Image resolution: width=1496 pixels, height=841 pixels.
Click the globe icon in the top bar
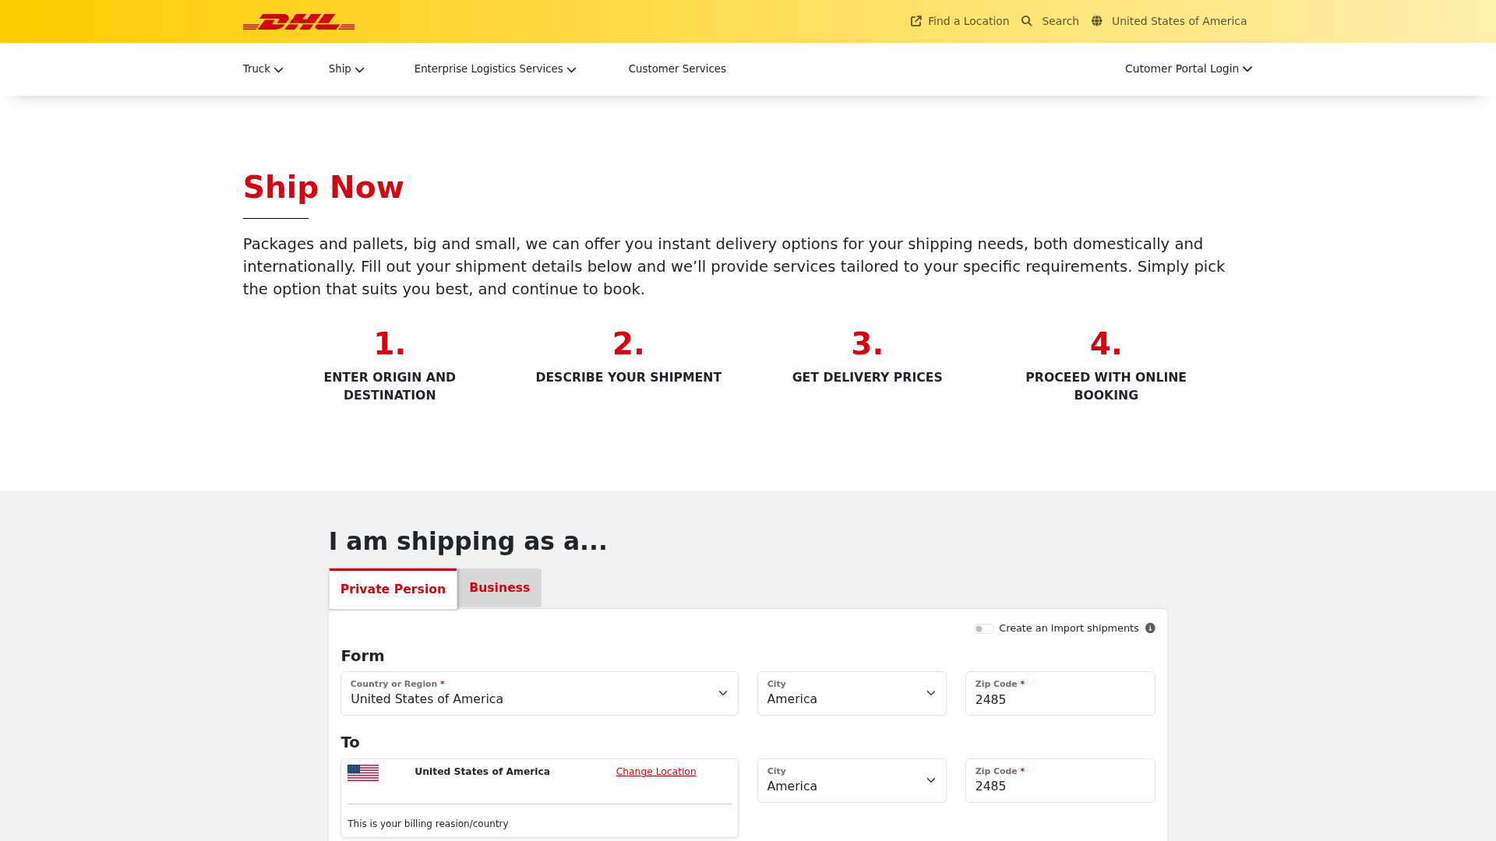[1097, 21]
